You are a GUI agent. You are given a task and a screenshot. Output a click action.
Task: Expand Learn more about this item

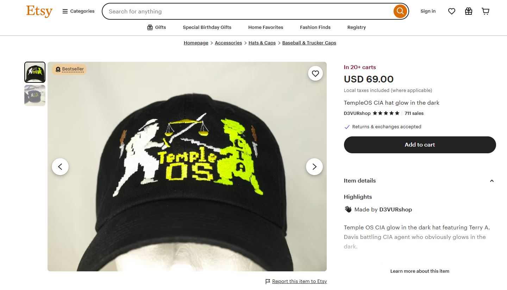pyautogui.click(x=420, y=271)
